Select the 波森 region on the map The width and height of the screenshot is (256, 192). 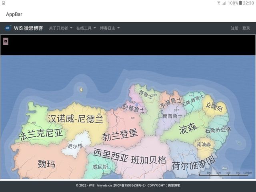click(188, 129)
